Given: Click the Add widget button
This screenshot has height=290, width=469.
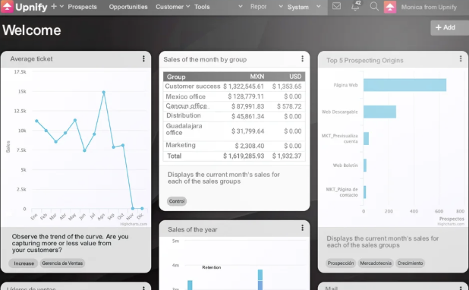Looking at the screenshot, I should tap(449, 27).
